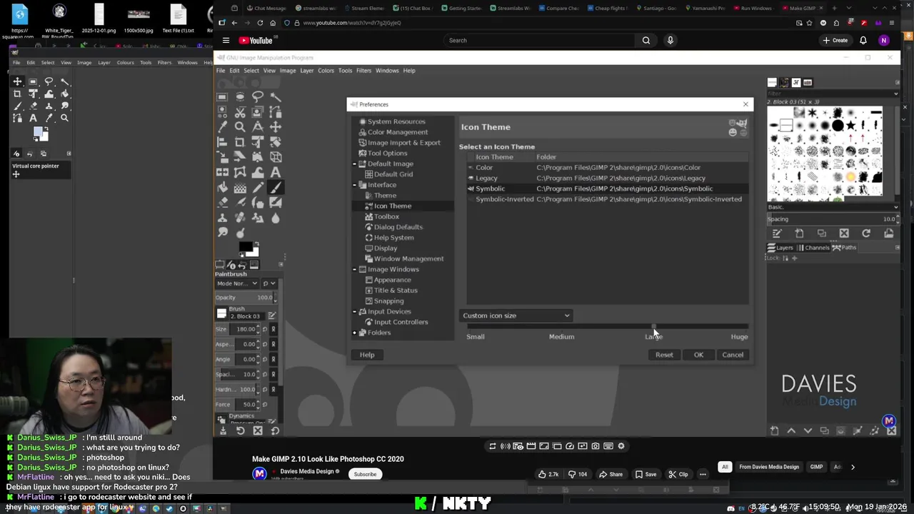Select the Text tool in the video's GIMP toolbox

point(276,172)
